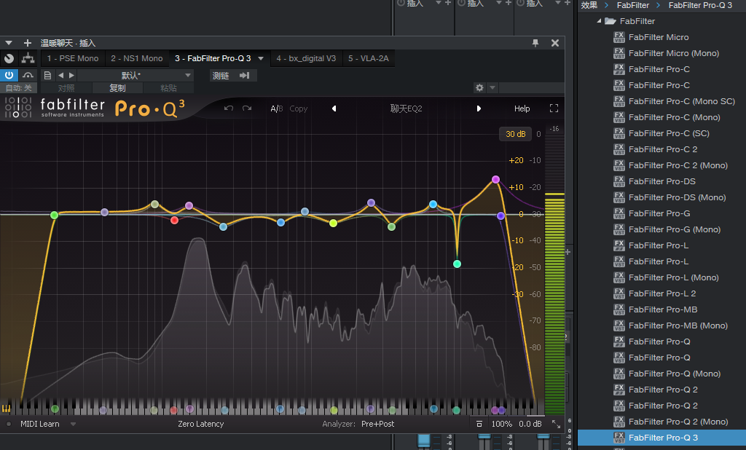Select FabFilter Pro-MB in effects list
Viewport: 746px width, 450px height.
tap(663, 309)
